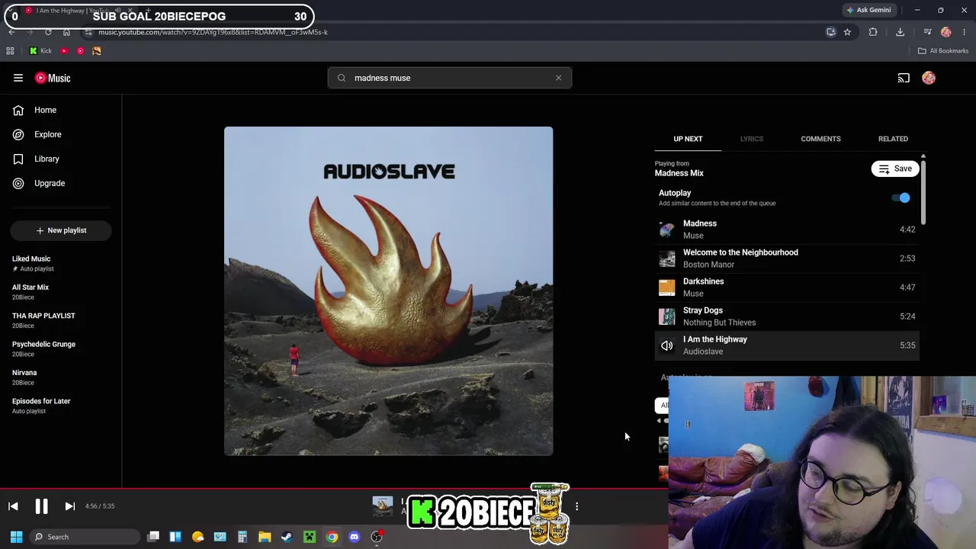
Task: Play Welcome to the Neighbourhood from queue
Action: click(x=787, y=258)
